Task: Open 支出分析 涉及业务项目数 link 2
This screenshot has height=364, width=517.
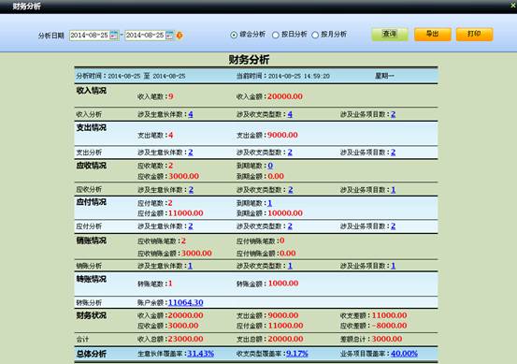Action: [x=393, y=153]
